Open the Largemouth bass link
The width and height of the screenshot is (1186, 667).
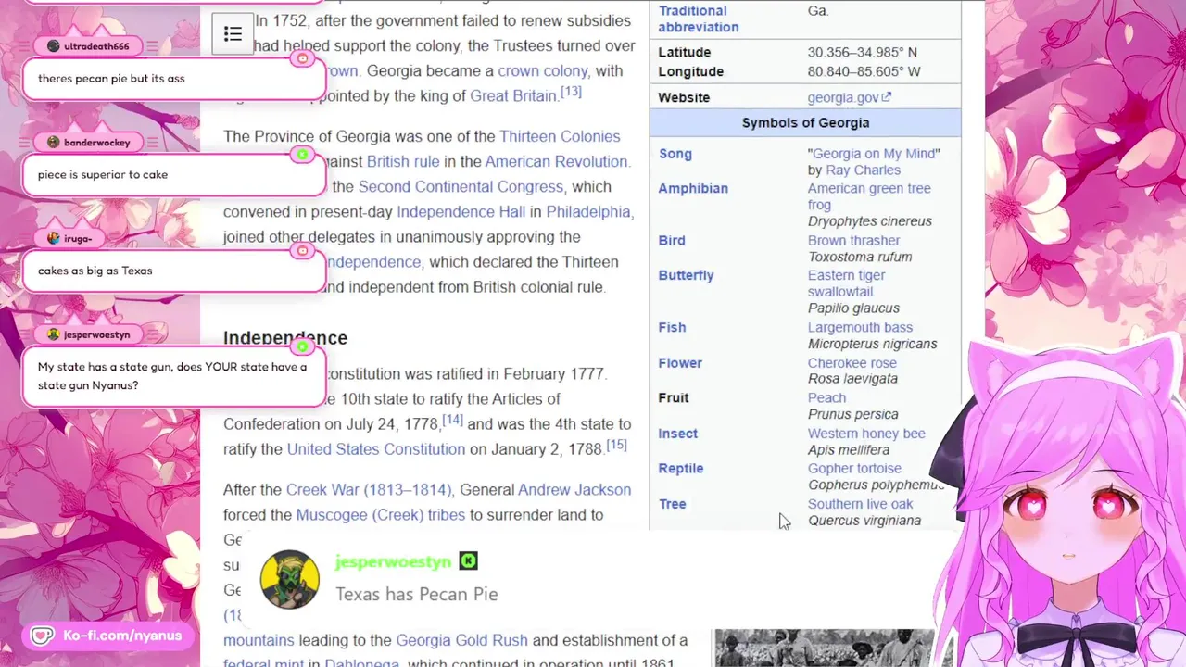click(x=860, y=327)
